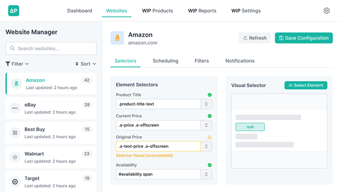
Task: Open the Websites nav item
Action: pyautogui.click(x=116, y=11)
